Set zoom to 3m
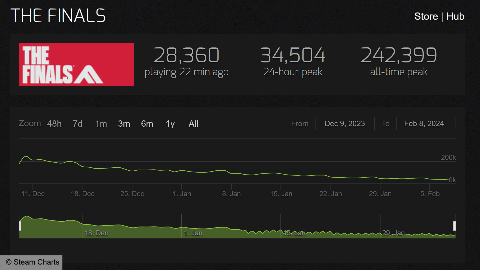This screenshot has height=270, width=480. (124, 124)
